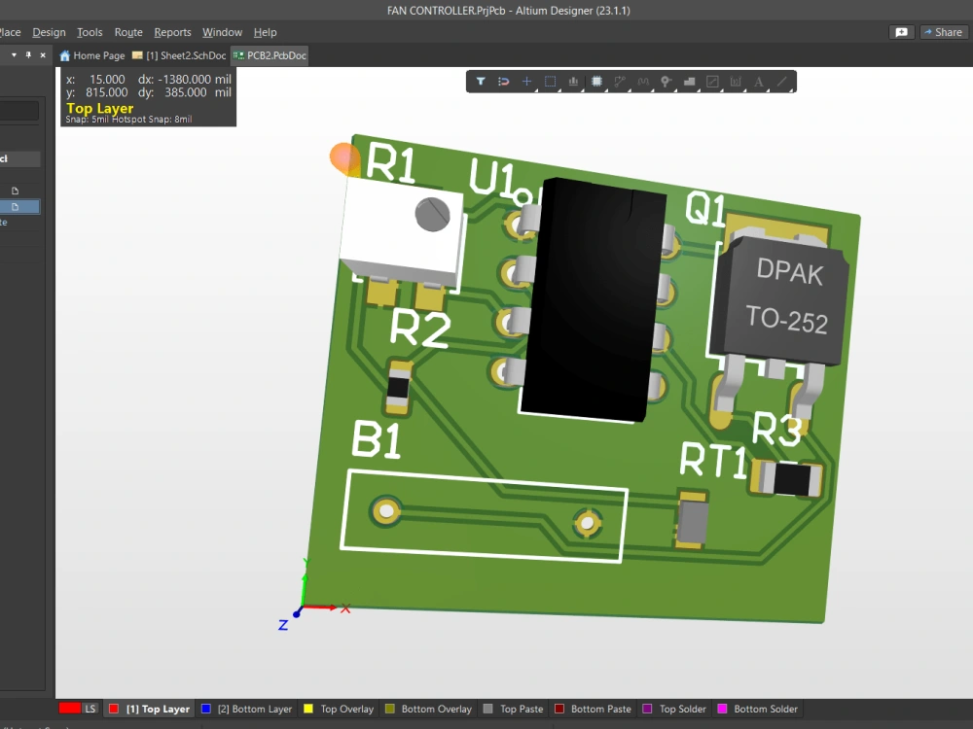Toggle snapping with the magnet icon
Image resolution: width=973 pixels, height=729 pixels.
(x=503, y=82)
